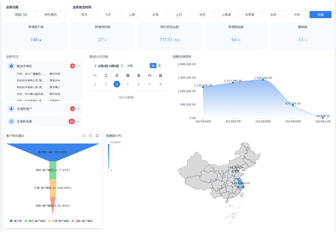Open the 新增跟进数 card
Screen dimensions: 336x232
pos(236,36)
